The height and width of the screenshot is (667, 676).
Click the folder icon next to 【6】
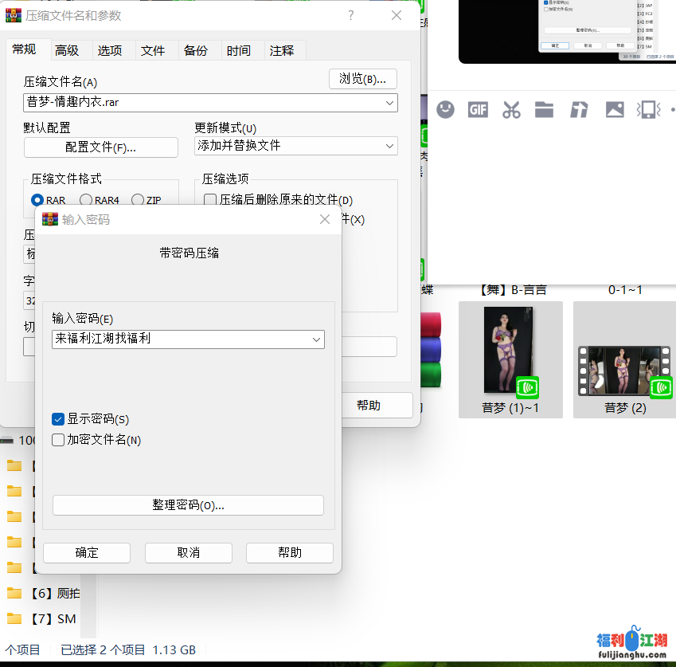coord(14,593)
